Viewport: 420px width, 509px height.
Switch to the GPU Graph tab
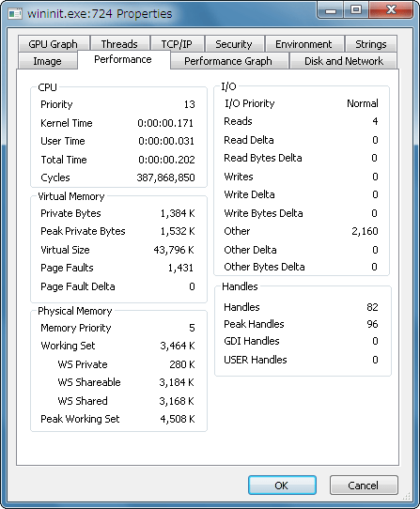pos(54,44)
